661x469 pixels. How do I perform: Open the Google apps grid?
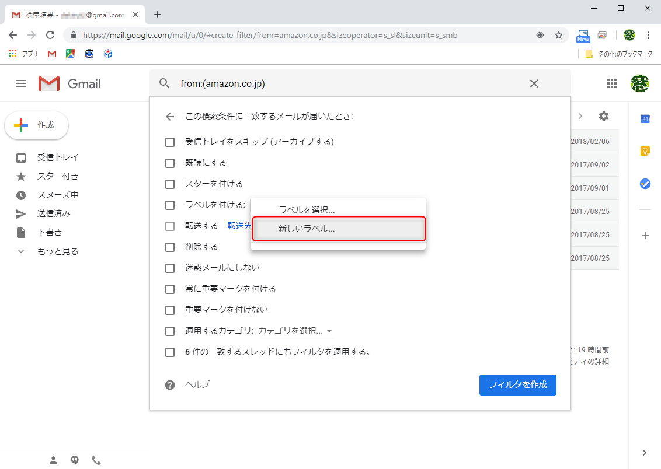[612, 83]
